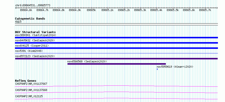Select the esv3890901 blue variant bar
This screenshot has height=102, width=225.
point(116,38)
